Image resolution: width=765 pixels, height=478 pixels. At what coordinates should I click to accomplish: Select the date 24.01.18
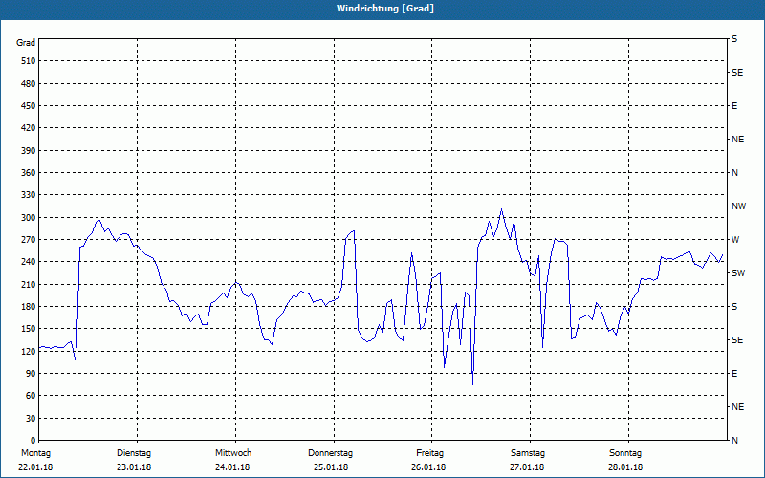[x=232, y=467]
